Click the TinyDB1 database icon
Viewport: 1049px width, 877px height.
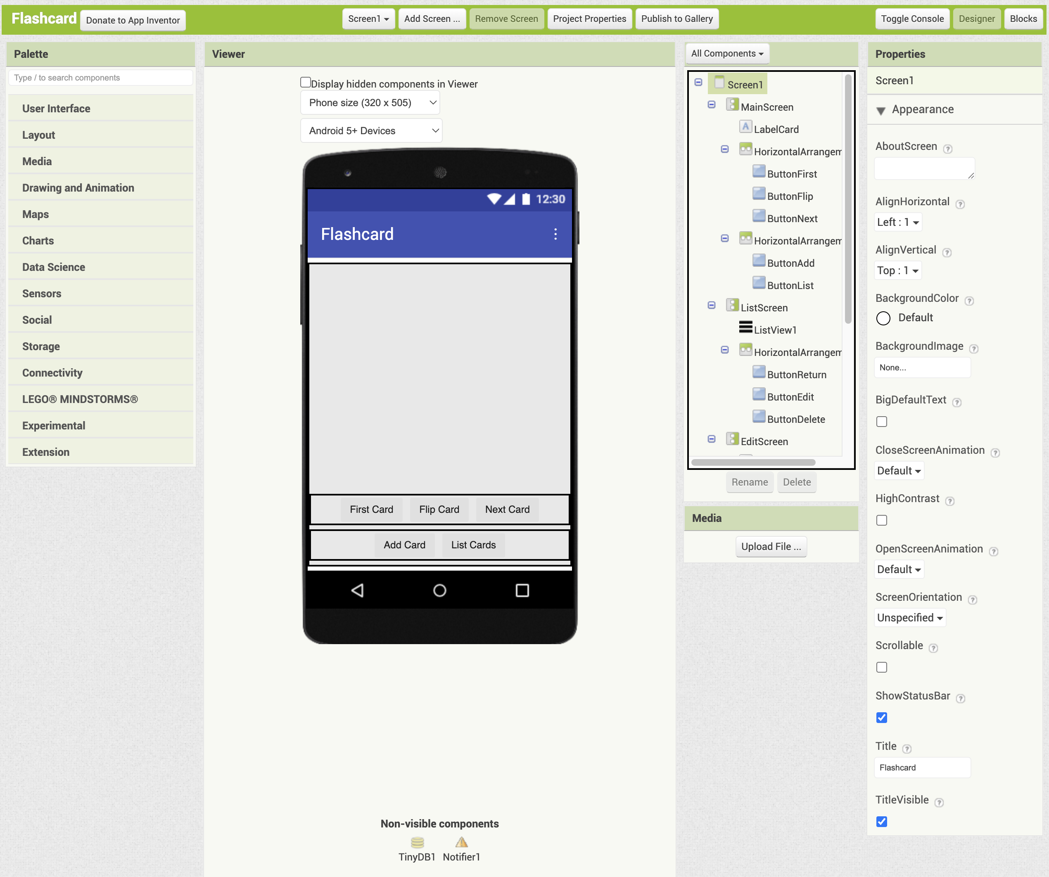pyautogui.click(x=417, y=843)
